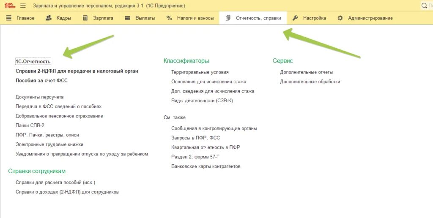Open Справки о доходах (2-НДФЛ) для сотрудников

click(67, 192)
